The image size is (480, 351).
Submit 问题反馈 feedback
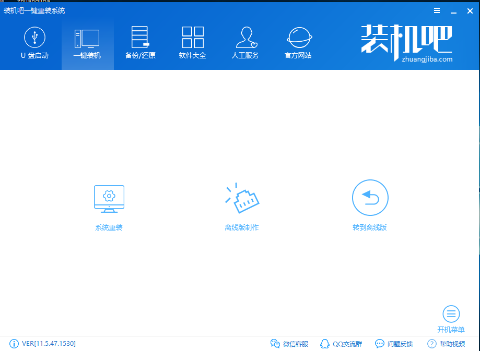click(393, 344)
